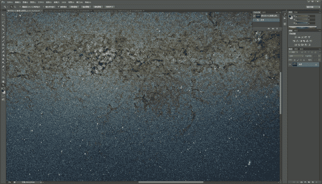Click the Fit Screen button
This screenshot has width=322, height=184.
(x=86, y=7)
